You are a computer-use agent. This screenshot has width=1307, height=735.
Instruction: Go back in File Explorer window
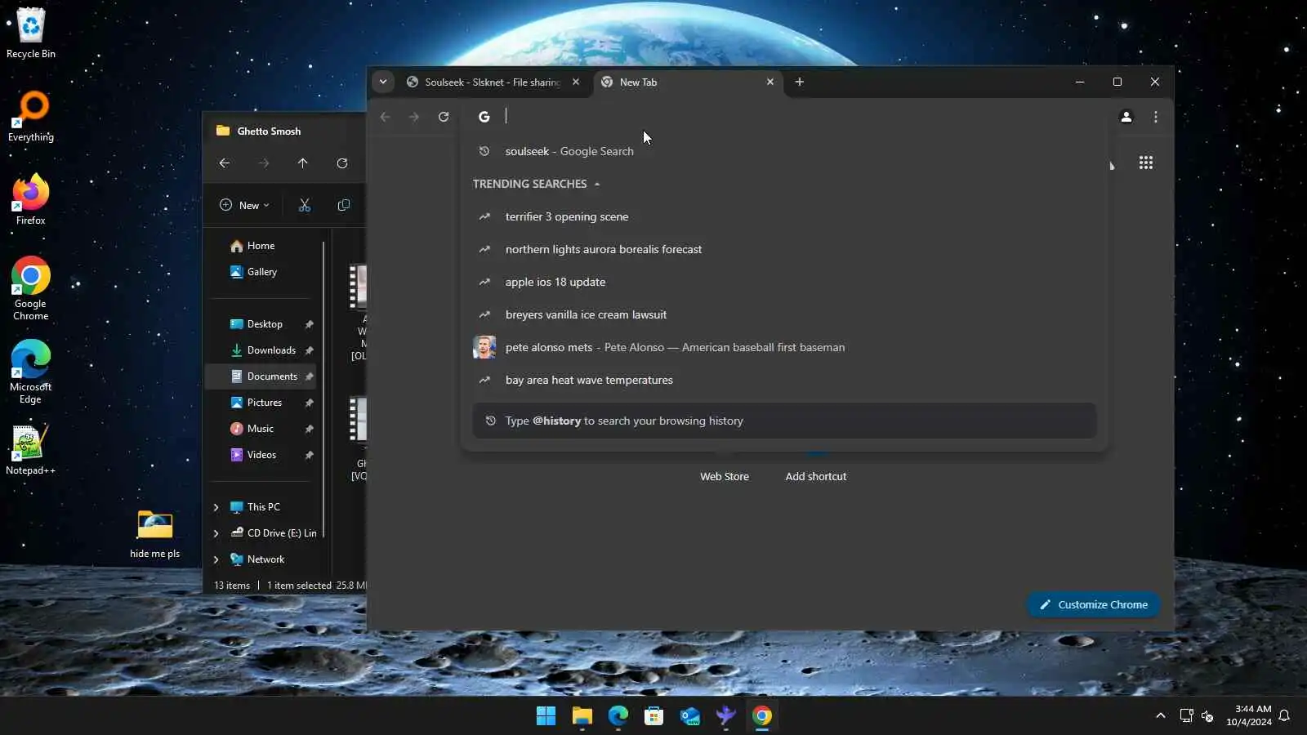(x=225, y=163)
